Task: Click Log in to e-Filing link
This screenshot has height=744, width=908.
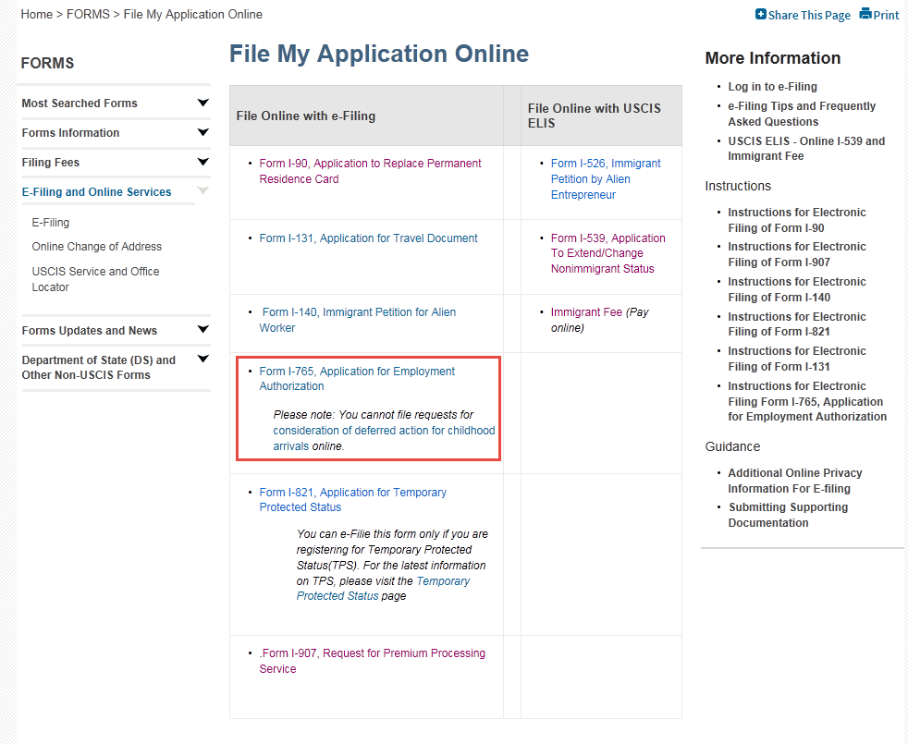Action: pos(773,87)
